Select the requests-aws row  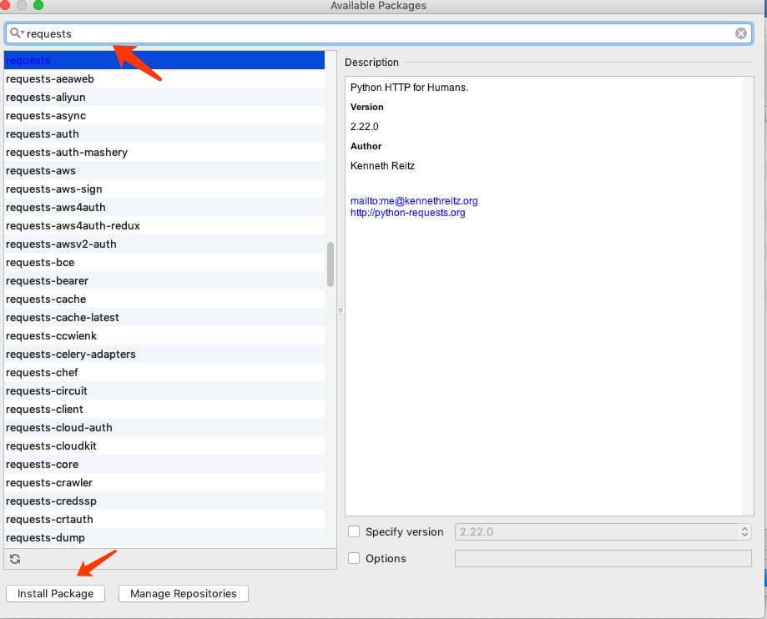[x=164, y=171]
